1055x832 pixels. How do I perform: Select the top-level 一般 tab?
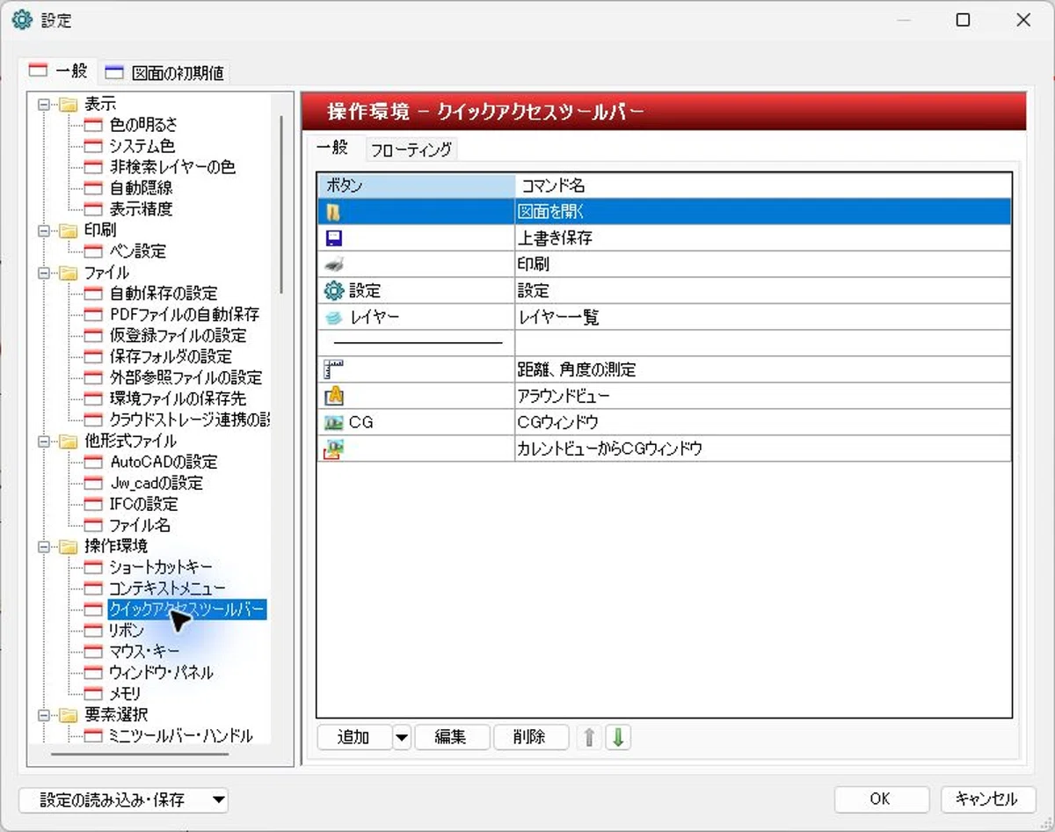(x=59, y=70)
